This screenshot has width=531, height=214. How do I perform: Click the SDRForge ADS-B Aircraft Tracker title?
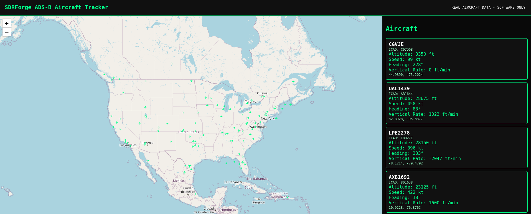point(56,7)
